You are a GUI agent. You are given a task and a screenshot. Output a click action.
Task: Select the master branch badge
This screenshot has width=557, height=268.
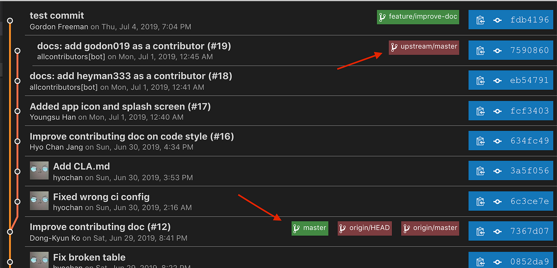[x=310, y=228]
